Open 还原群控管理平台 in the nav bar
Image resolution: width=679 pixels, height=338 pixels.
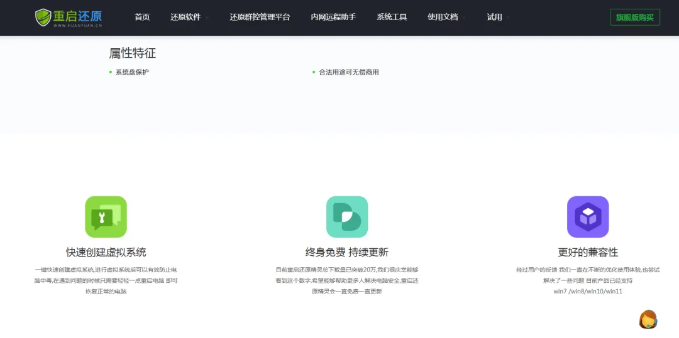260,18
